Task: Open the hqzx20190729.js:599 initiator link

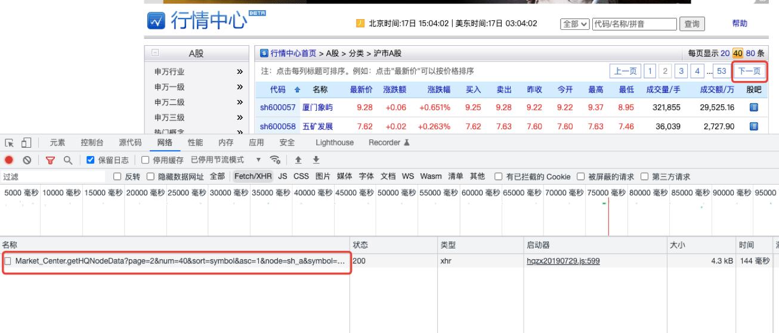Action: [x=564, y=261]
